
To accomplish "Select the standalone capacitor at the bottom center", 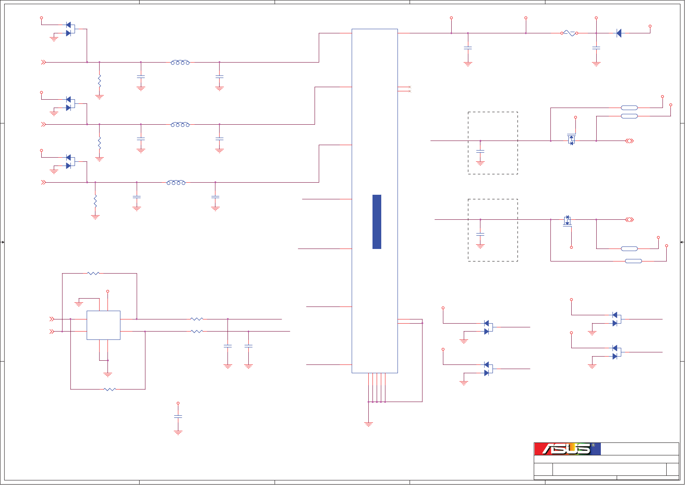I will click(178, 416).
